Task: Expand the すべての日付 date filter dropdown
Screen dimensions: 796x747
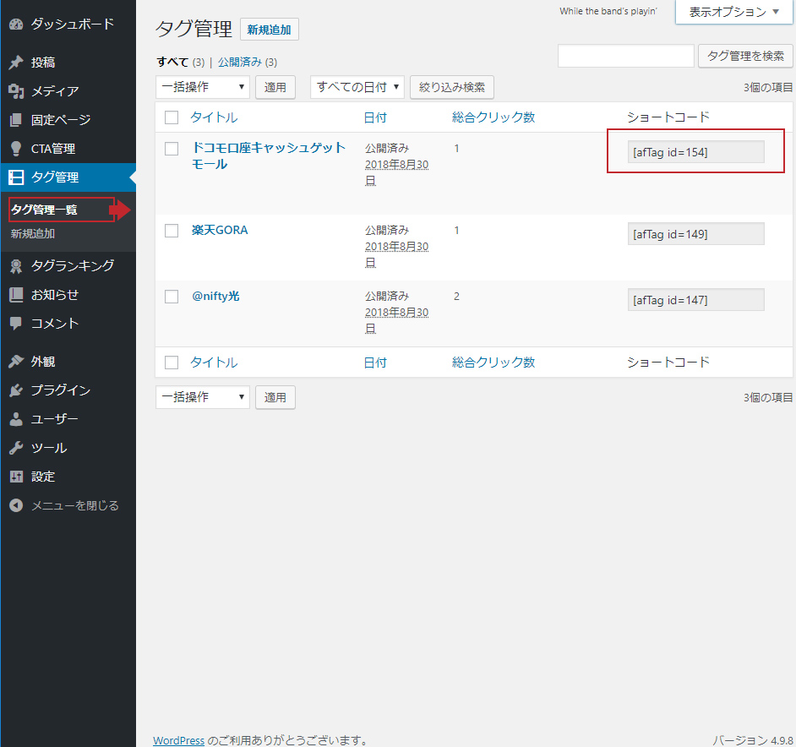Action: [x=357, y=87]
